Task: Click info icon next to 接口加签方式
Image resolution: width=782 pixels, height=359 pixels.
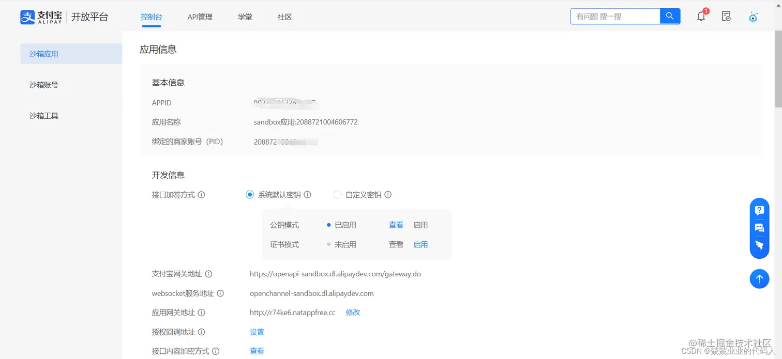Action: coord(202,195)
